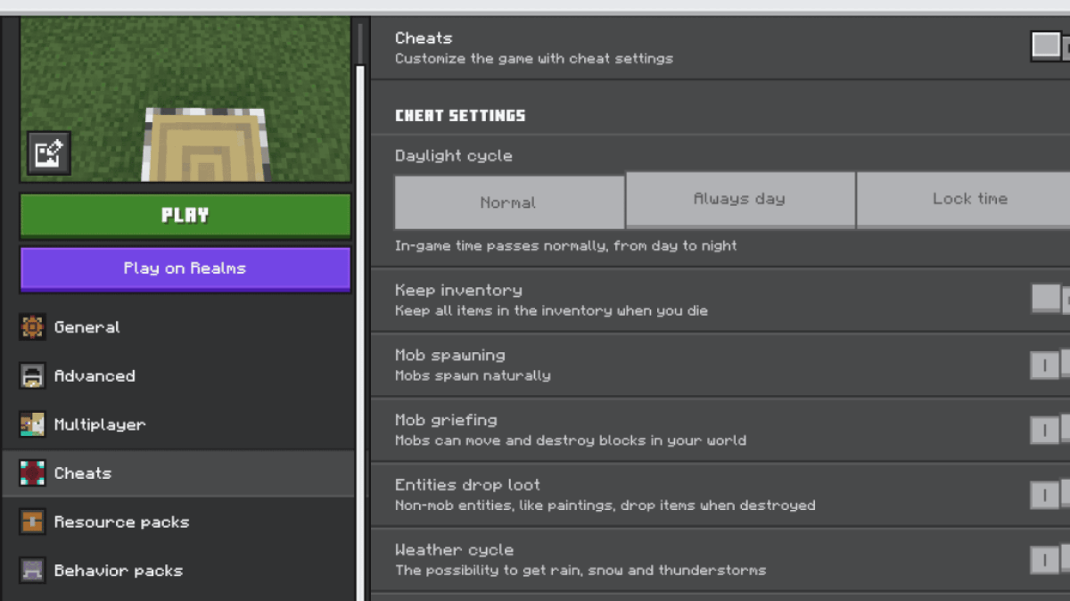
Task: Click the Cheats command block icon
Action: tap(32, 473)
